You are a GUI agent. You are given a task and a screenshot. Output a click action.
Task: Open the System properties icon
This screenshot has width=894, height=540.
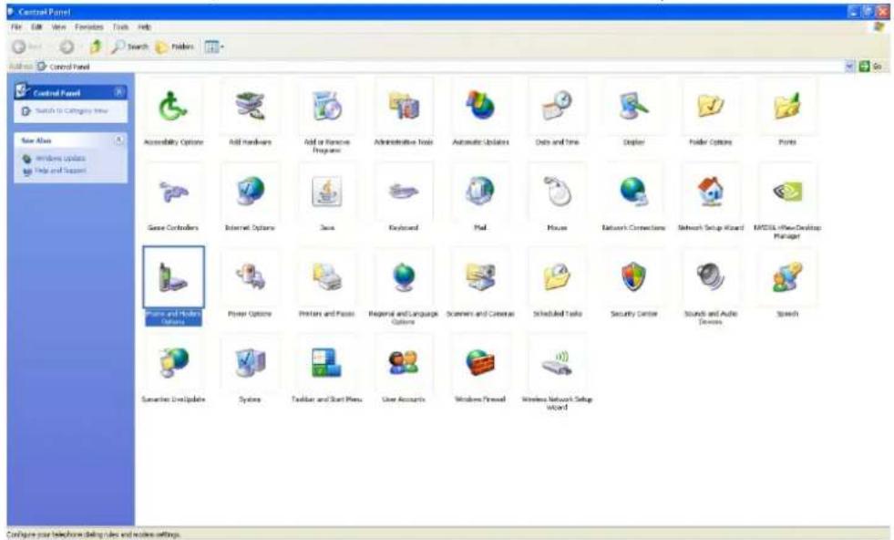[x=250, y=363]
